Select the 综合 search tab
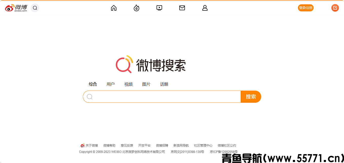This screenshot has width=344, height=163. [93, 84]
